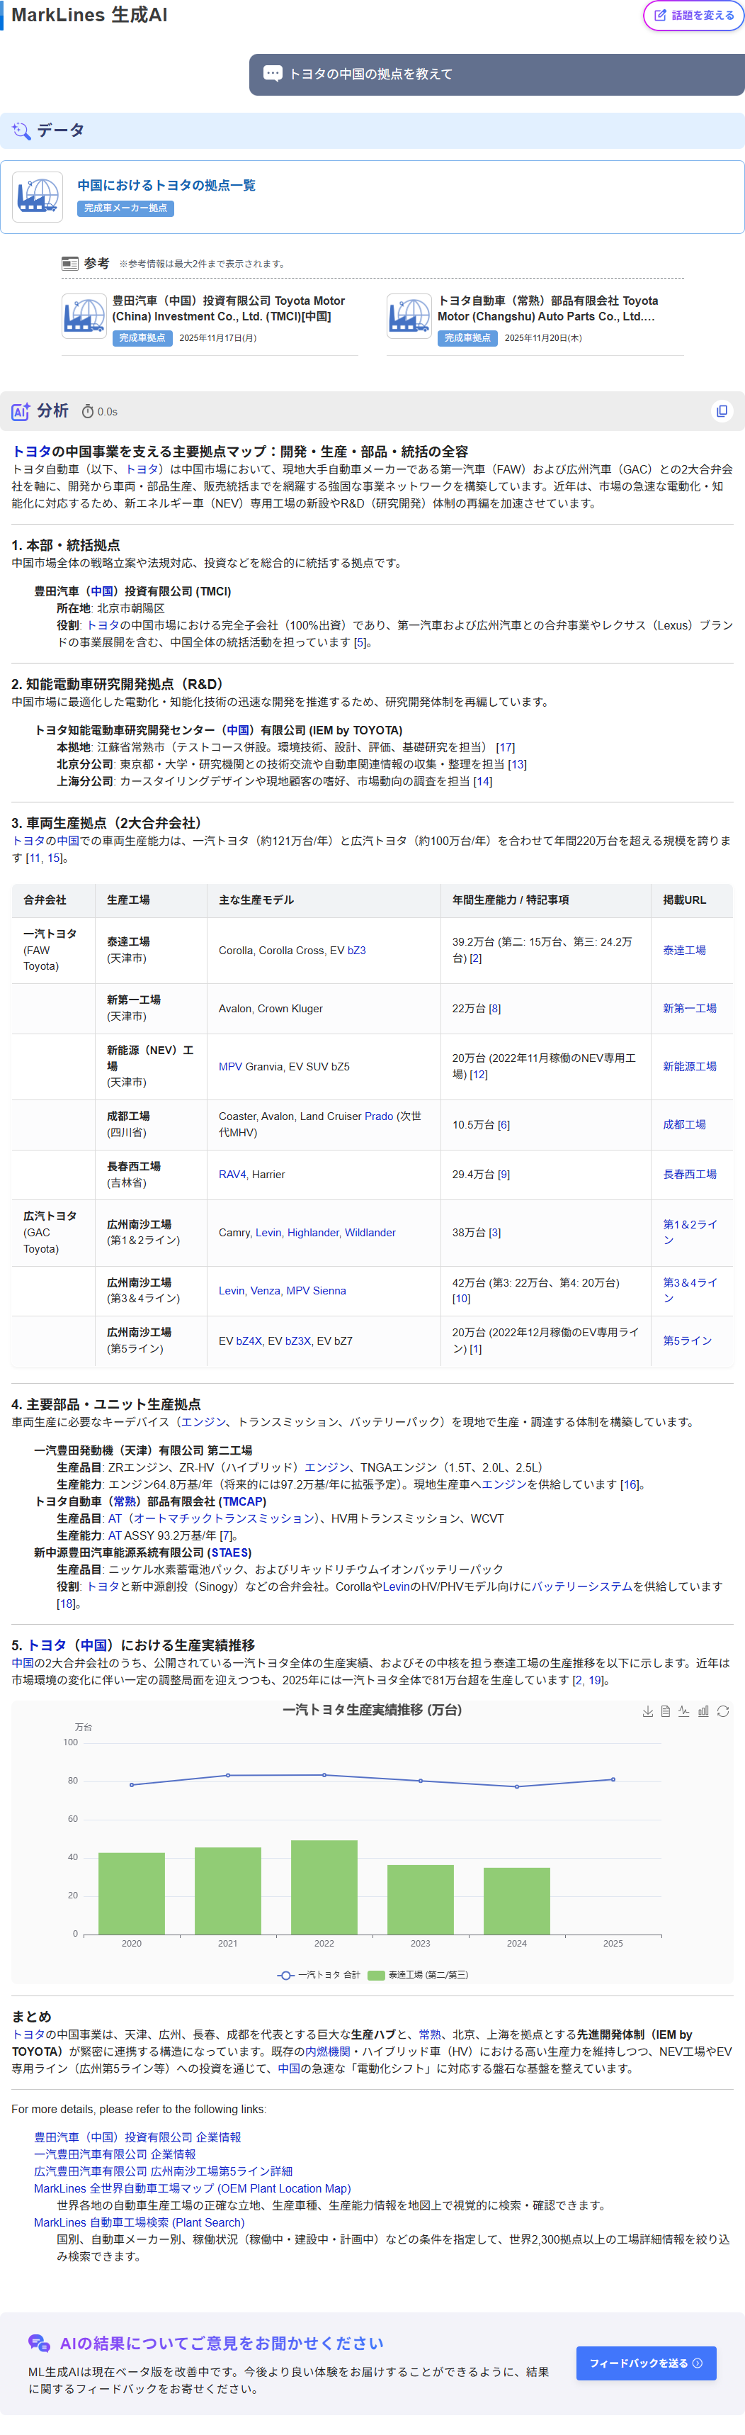Screen dimensions: 745x2435
Task: Download the chart as an image
Action: click(648, 1711)
